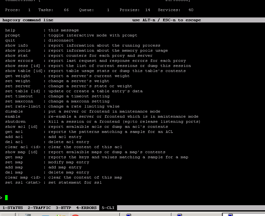Click the 'disable' command row
The height and width of the screenshot is (216, 265).
(x=83, y=111)
